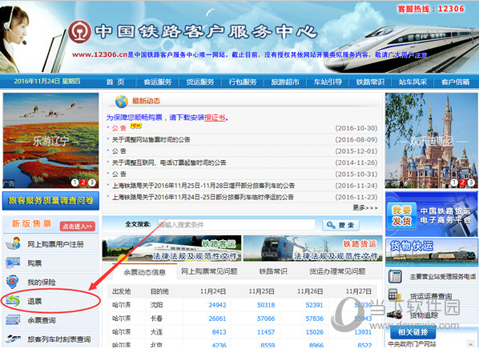The image size is (479, 349).
Task: Click the 我的保险 shield icon
Action: point(12,282)
